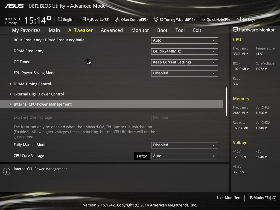Viewport: 280px width, 210px height.
Task: Click the +5V 5.040 V value
Action: 261,157
